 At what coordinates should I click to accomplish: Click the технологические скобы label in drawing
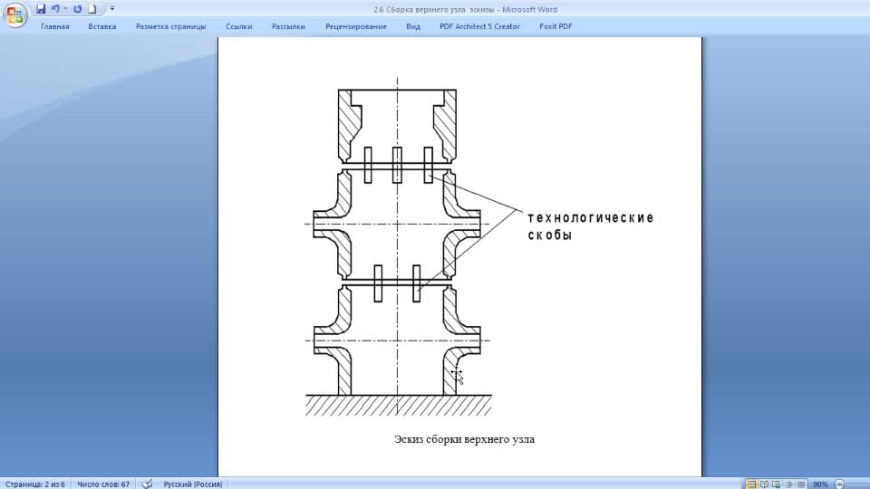[x=590, y=226]
